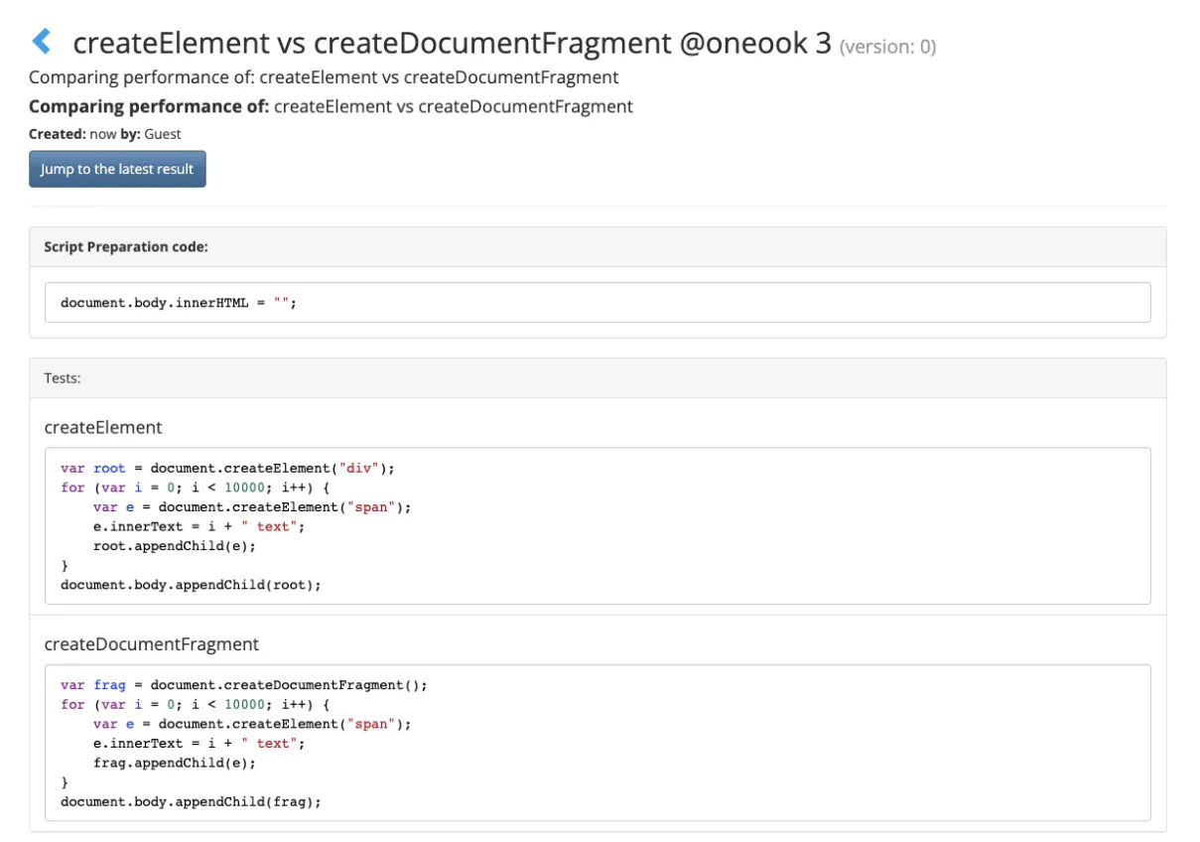Click 'document.body.appendChild(frag);' code line
The height and width of the screenshot is (842, 1200).
click(x=192, y=801)
